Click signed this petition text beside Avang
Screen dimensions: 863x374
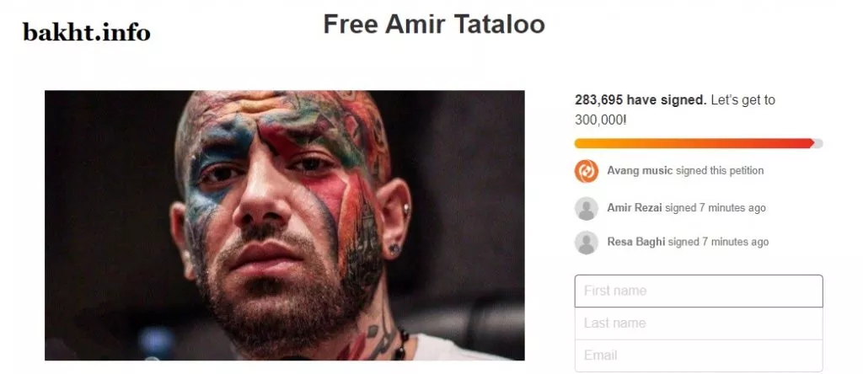[720, 170]
